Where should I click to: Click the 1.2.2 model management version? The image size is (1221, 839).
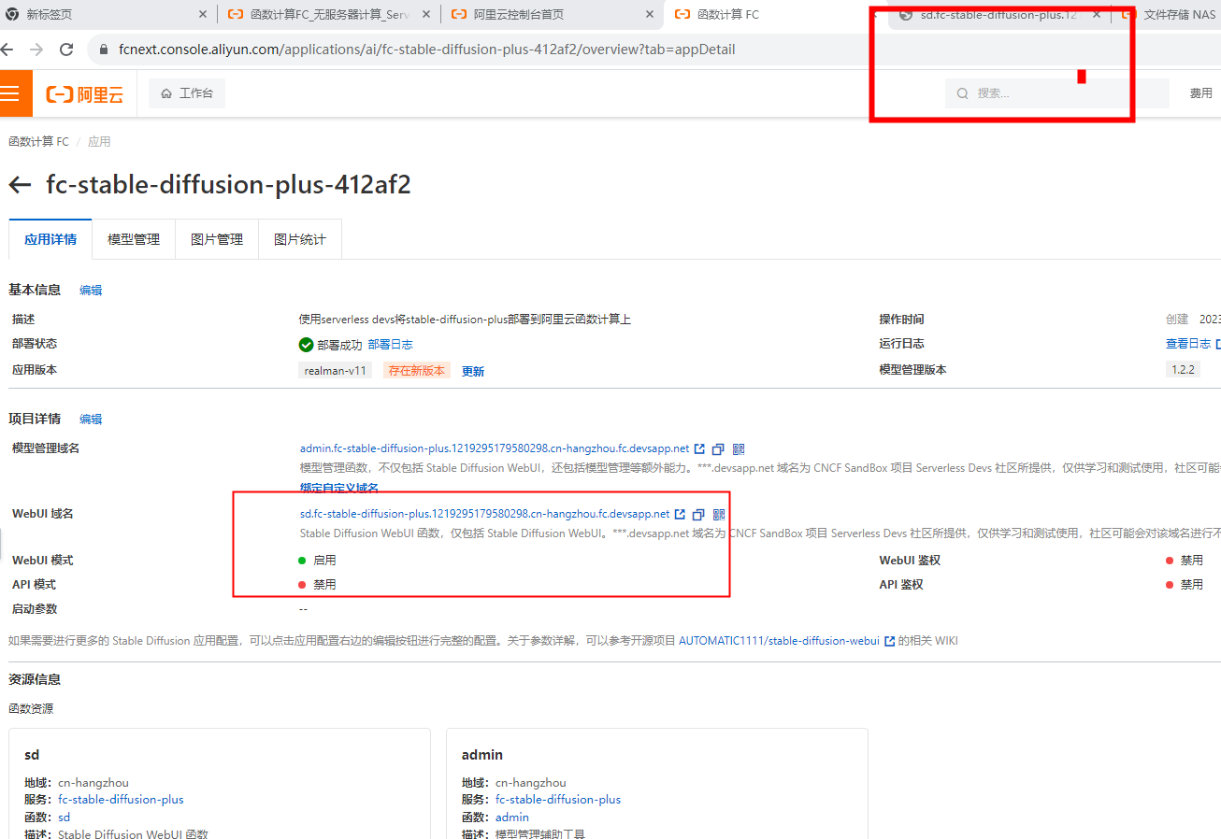(1183, 370)
